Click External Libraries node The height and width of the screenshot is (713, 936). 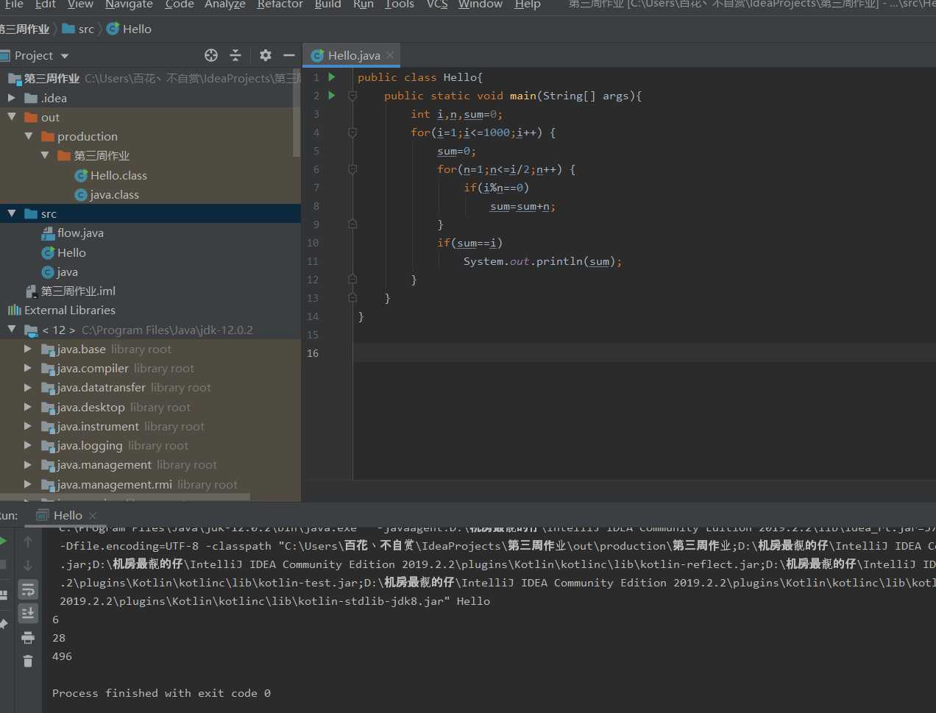(x=62, y=310)
